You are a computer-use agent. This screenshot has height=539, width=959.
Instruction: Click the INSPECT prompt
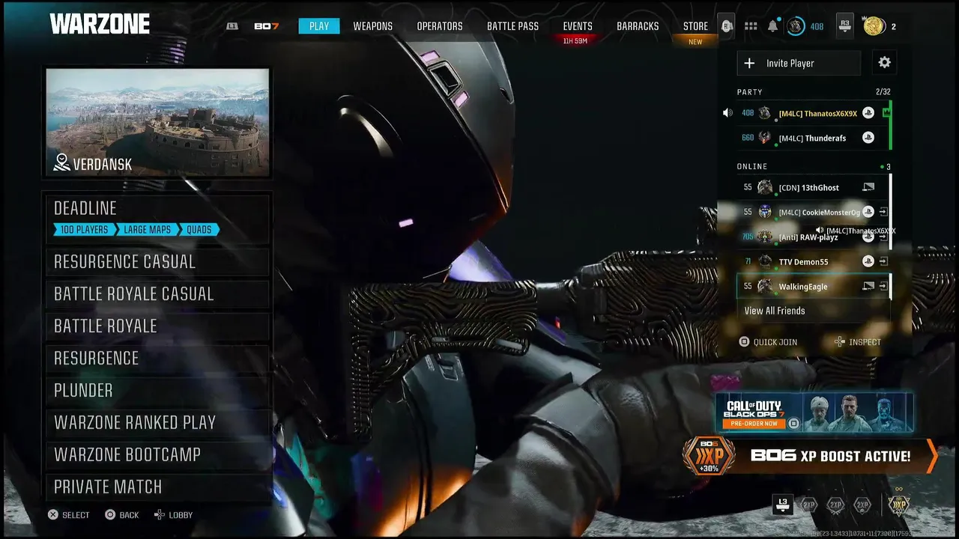point(858,342)
